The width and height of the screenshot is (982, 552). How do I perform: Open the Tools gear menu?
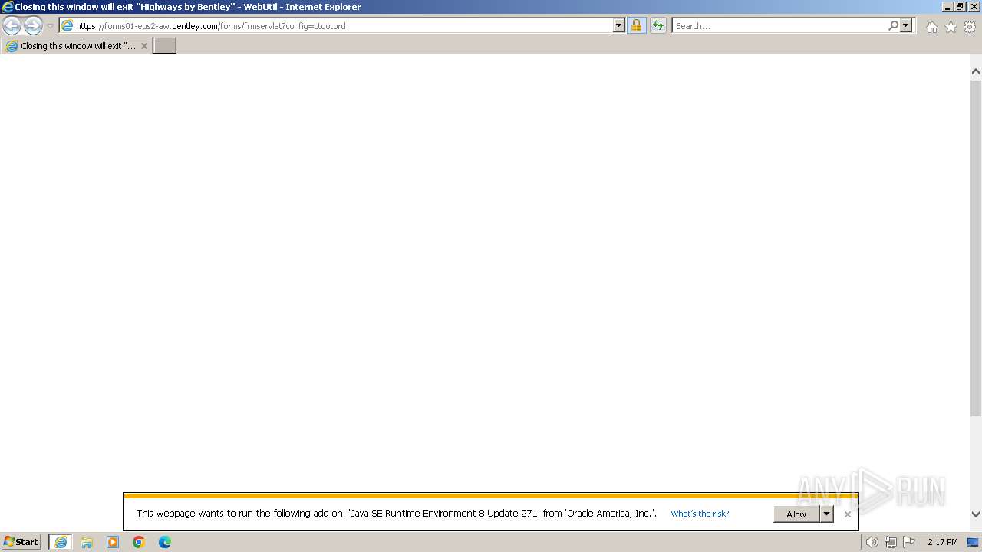pos(970,27)
